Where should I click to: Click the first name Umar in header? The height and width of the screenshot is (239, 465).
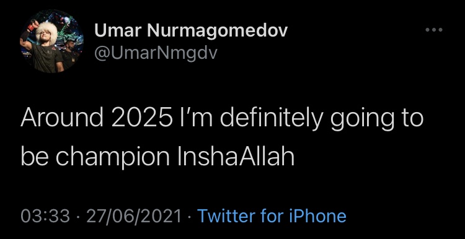117,30
